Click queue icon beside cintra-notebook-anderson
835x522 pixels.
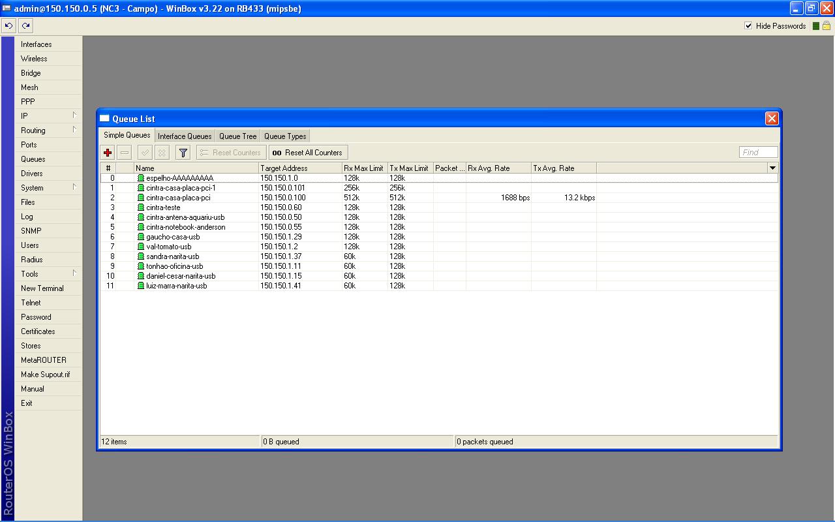click(140, 227)
